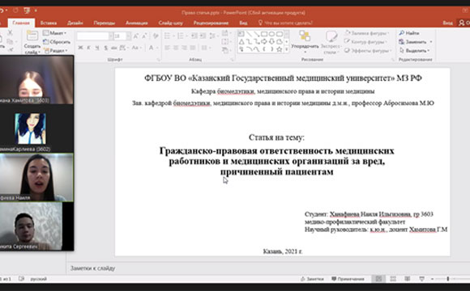Increase list indent level
The image size is (470, 291).
click(203, 36)
